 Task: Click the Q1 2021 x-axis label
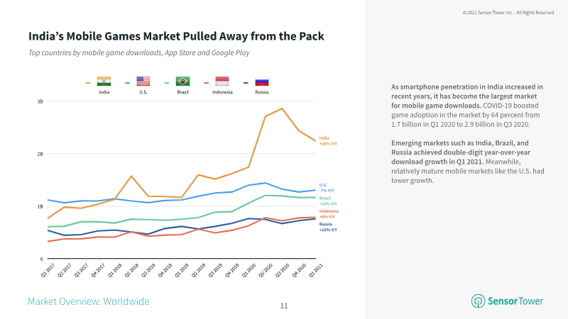315,270
